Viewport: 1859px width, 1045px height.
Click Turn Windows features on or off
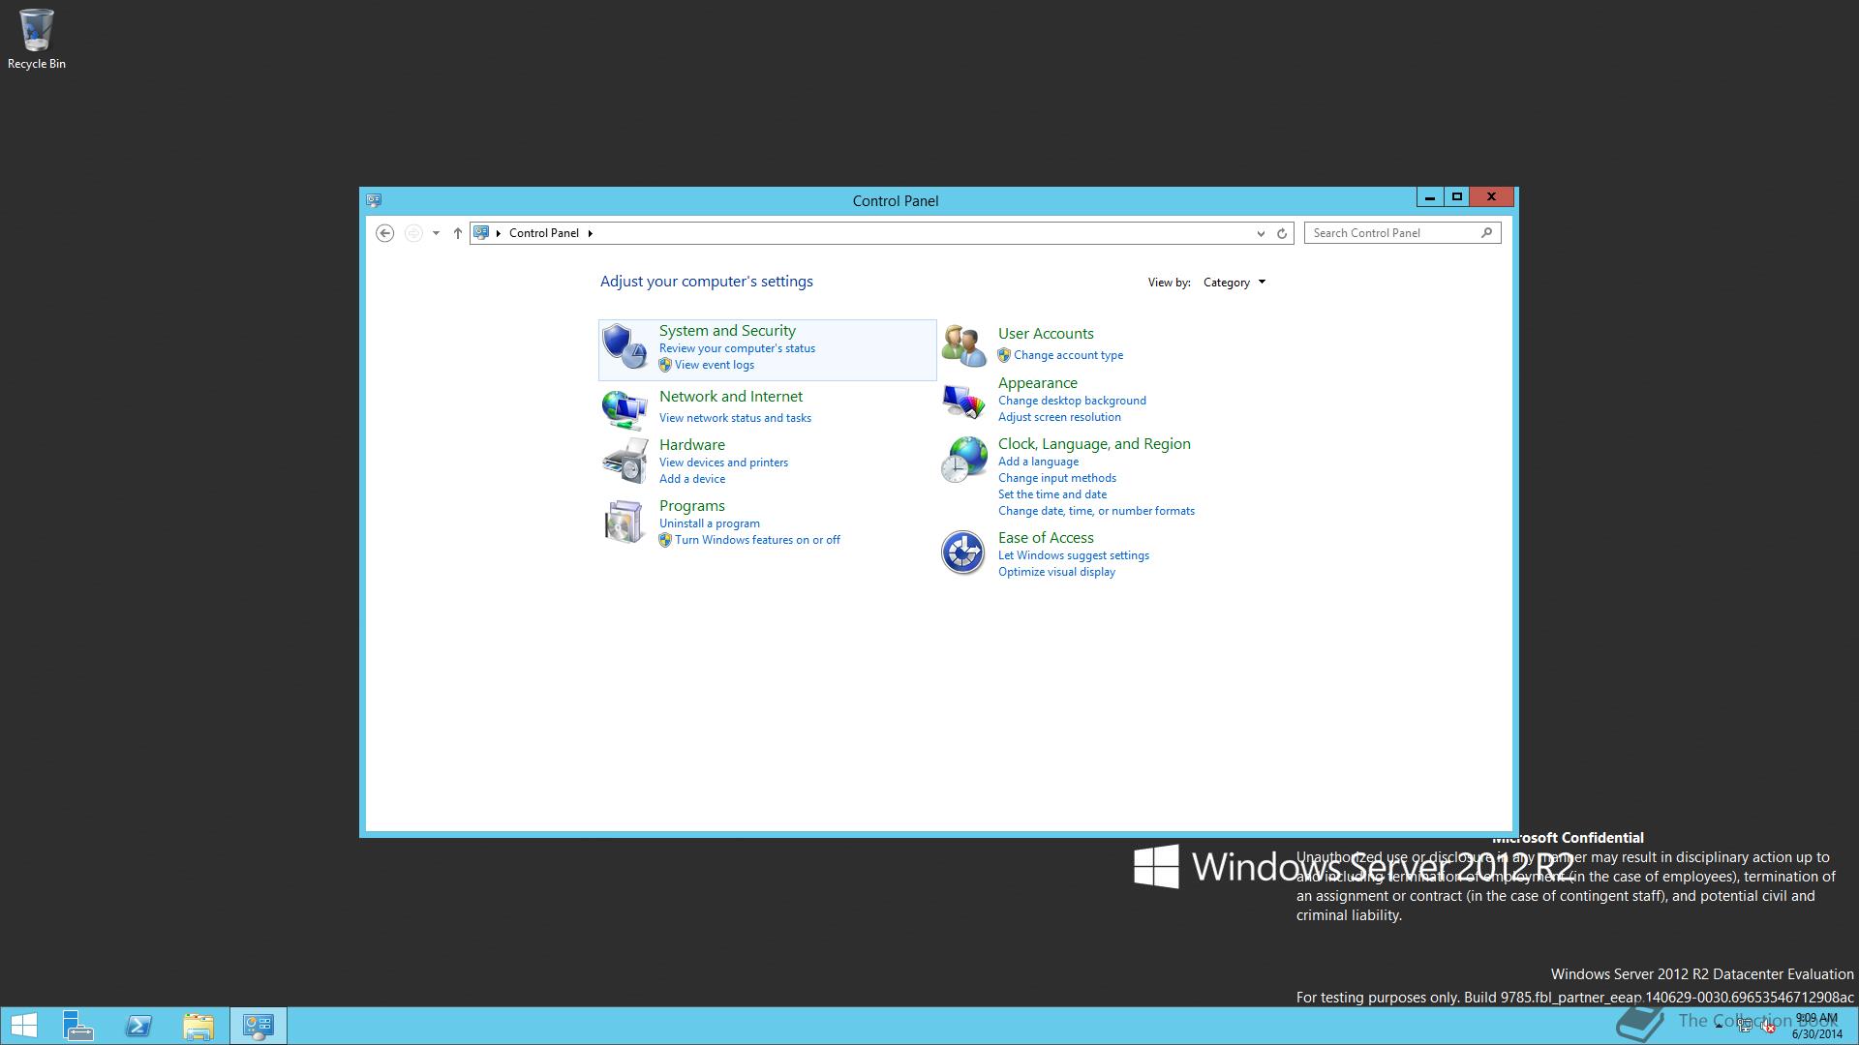point(757,540)
